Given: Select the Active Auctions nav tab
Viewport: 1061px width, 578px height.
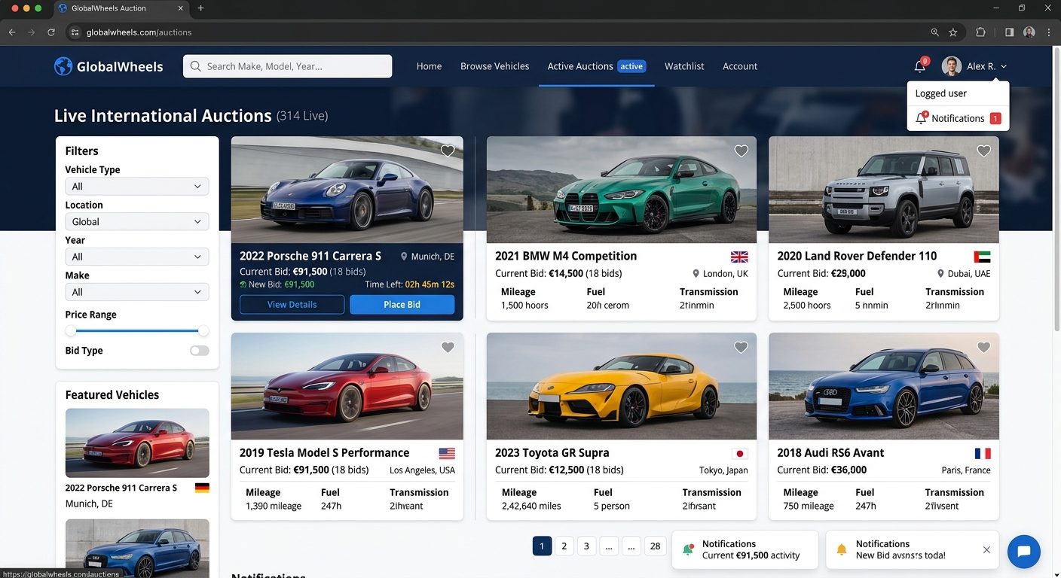Looking at the screenshot, I should 596,66.
